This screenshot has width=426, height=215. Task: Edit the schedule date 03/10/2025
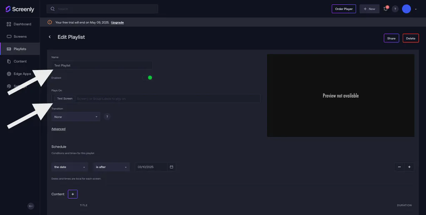tap(151, 167)
